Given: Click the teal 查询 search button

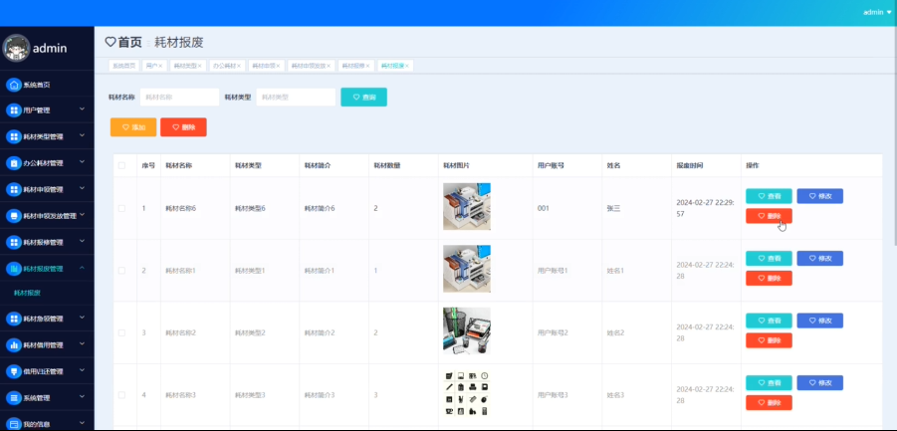Looking at the screenshot, I should (x=363, y=98).
